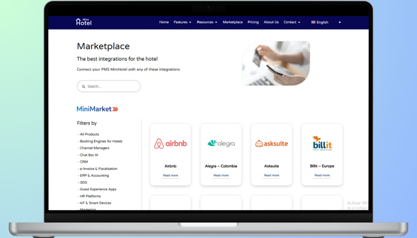Click the Airbnb card title
The height and width of the screenshot is (238, 417).
170,166
